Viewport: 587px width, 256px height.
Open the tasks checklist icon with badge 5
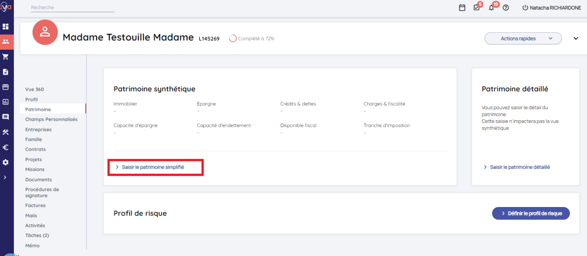click(x=477, y=8)
